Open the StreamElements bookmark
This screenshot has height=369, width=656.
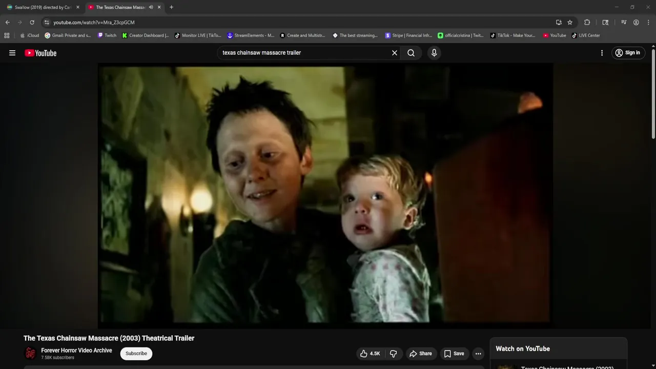point(251,35)
